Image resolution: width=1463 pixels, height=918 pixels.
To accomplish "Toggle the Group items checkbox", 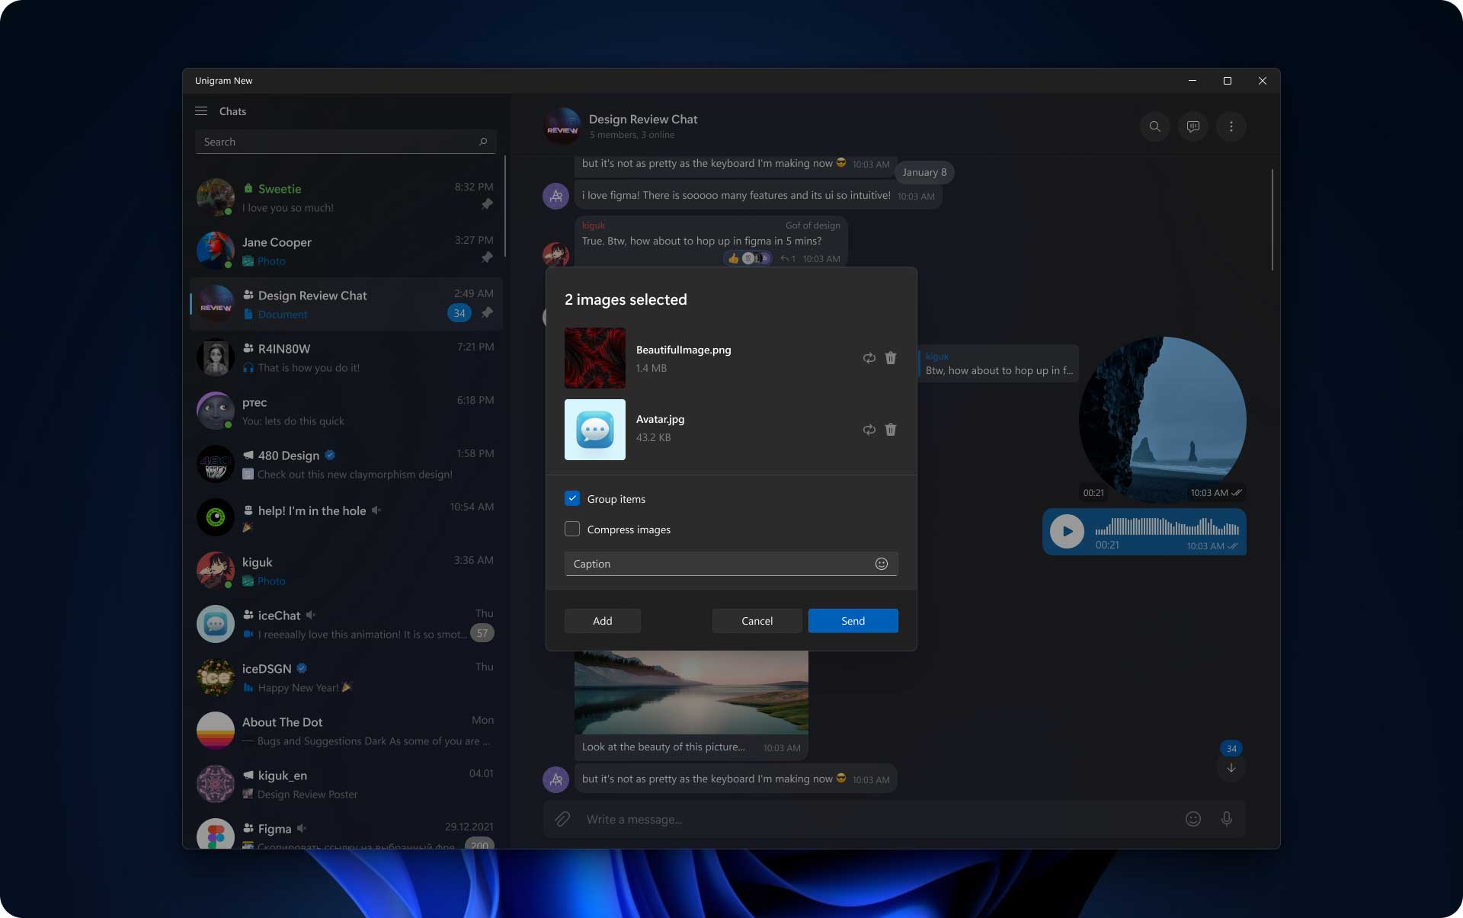I will tap(572, 498).
